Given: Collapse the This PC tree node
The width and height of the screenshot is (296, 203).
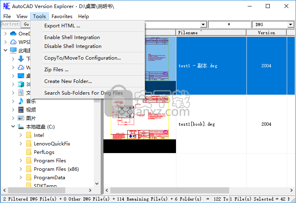Looking at the screenshot, I should (6, 50).
